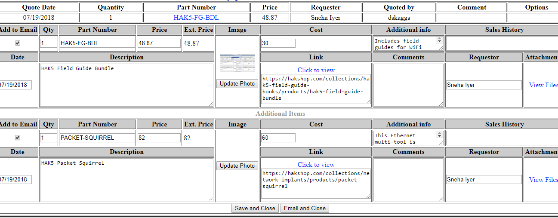Click the Additional Items section heading
Screen dimensions: 558x218
click(x=280, y=114)
